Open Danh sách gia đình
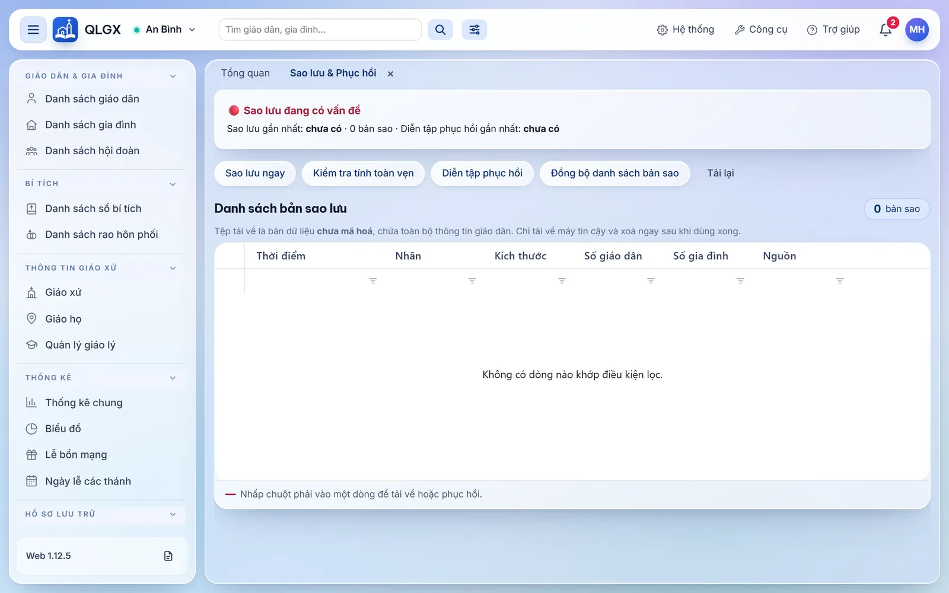This screenshot has height=593, width=949. coord(101,125)
